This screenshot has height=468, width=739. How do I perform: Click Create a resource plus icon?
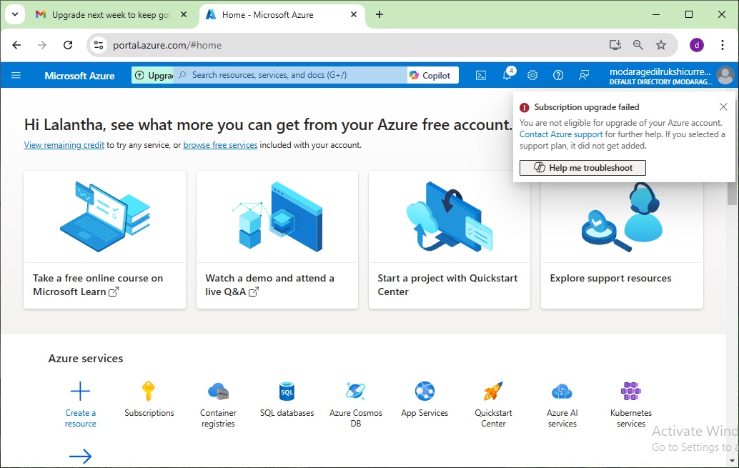[80, 391]
